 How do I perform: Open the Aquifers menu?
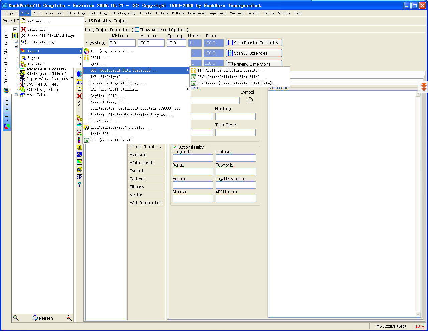pos(218,13)
